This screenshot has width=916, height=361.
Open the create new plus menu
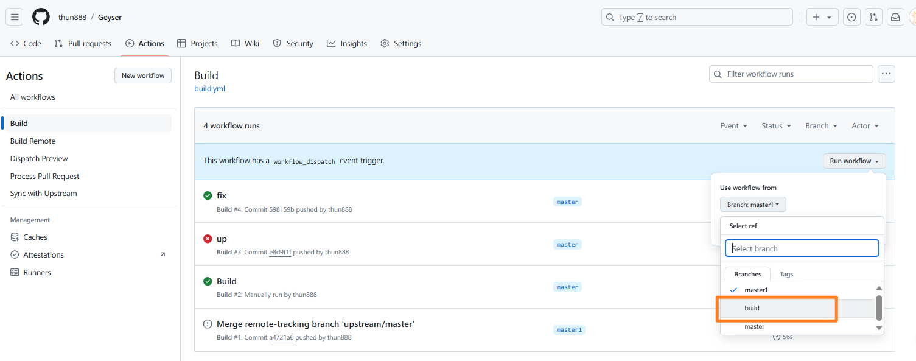pos(822,17)
